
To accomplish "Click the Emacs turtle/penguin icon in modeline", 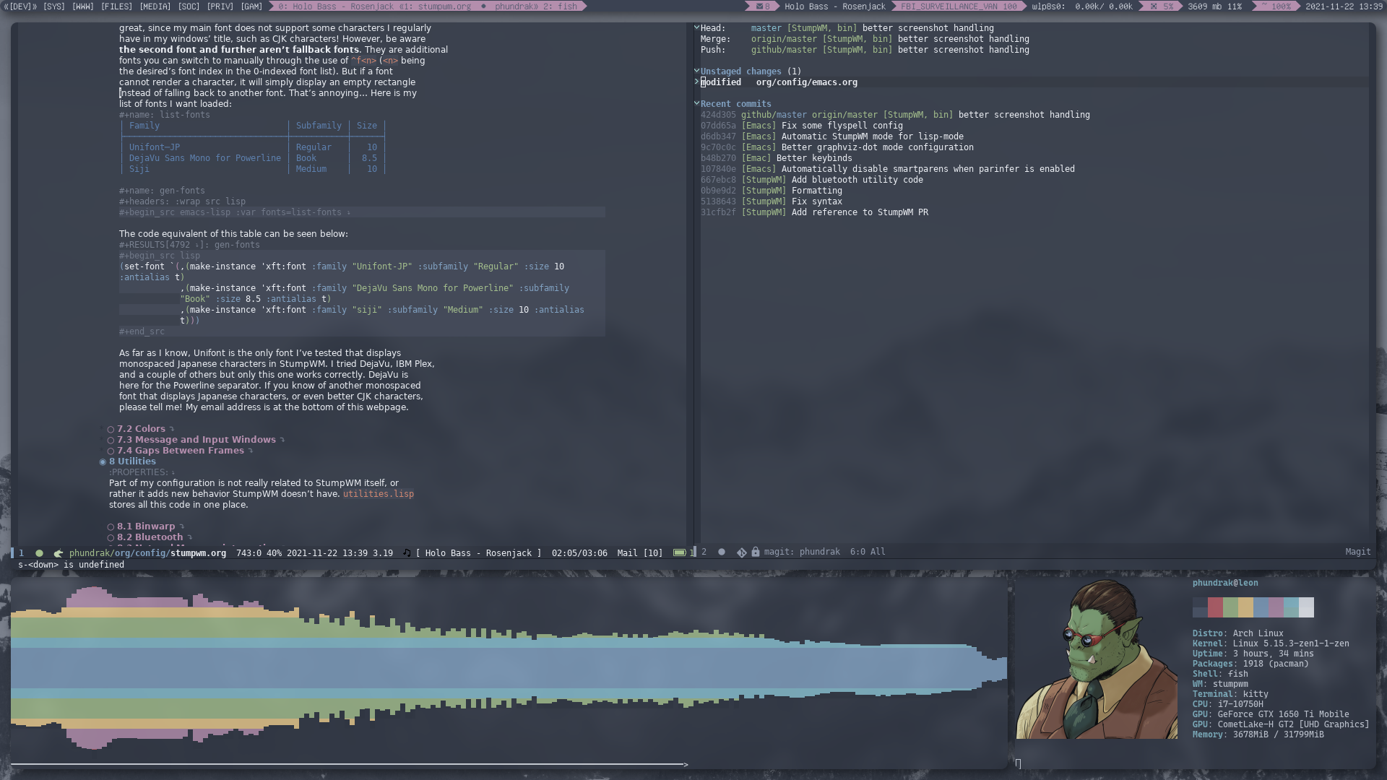I will [x=58, y=552].
